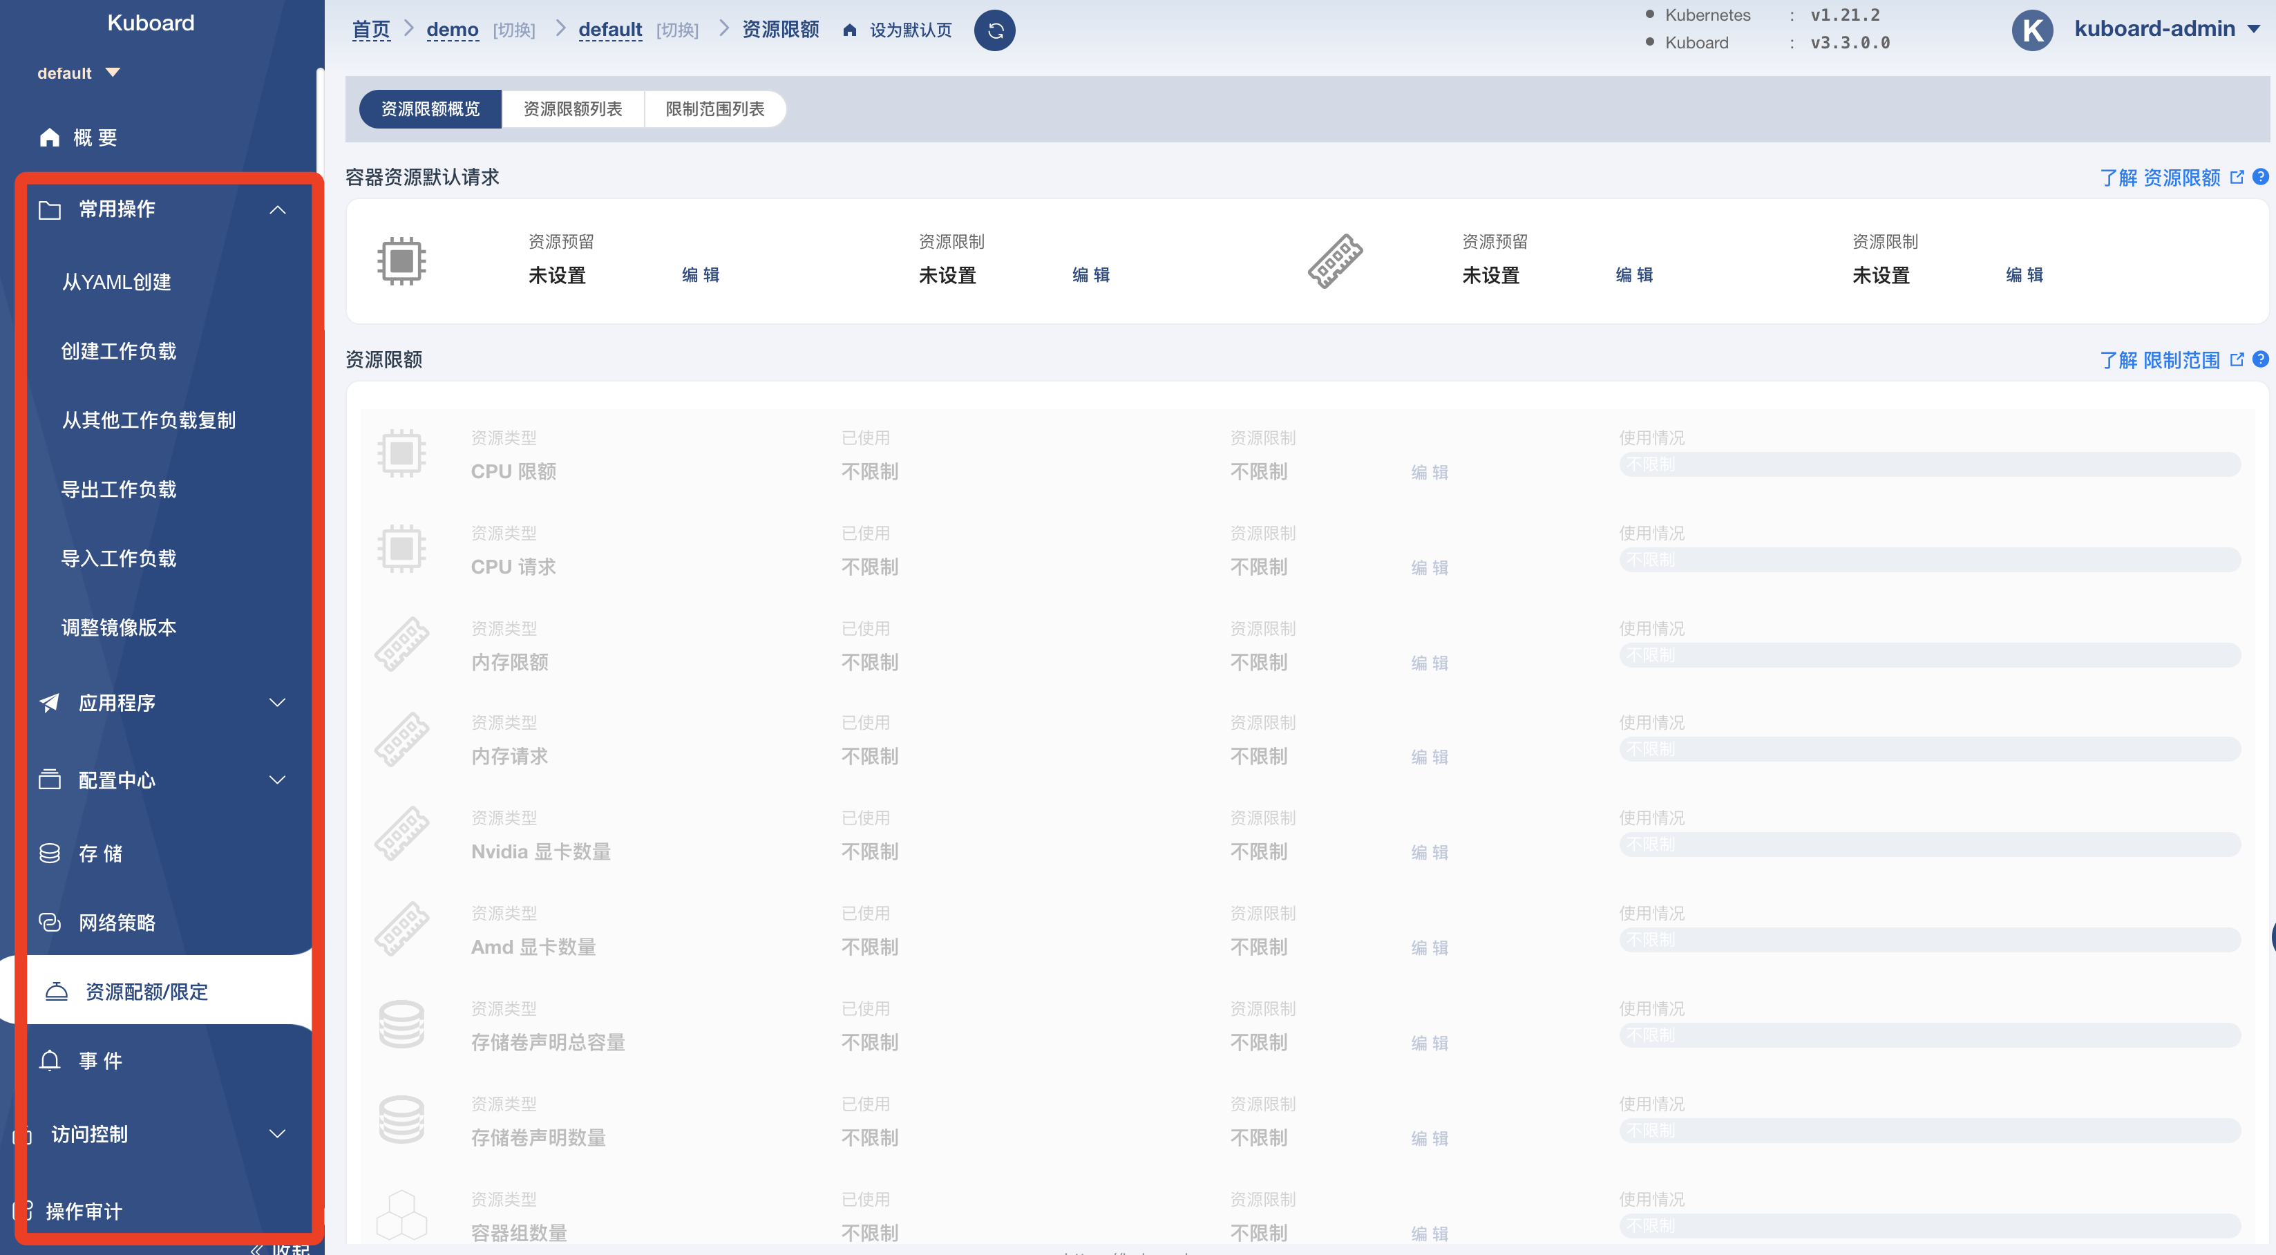Select 调整镜像版本 in the sidebar
The image size is (2276, 1255).
[x=118, y=627]
